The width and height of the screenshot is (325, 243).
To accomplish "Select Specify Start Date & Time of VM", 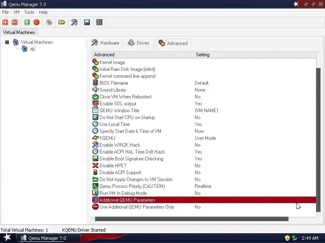I will (204, 131).
